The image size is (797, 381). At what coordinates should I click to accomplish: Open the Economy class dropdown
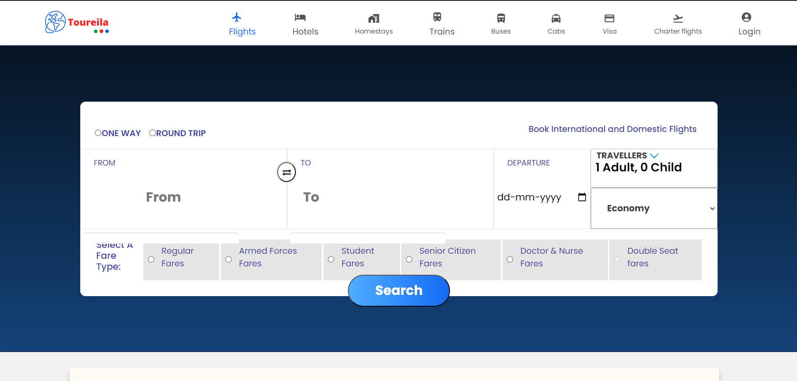tap(654, 208)
